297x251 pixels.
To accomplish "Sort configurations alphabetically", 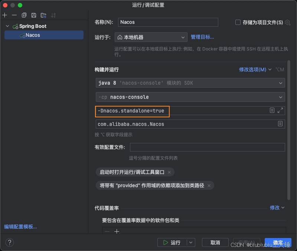I will tap(53, 15).
